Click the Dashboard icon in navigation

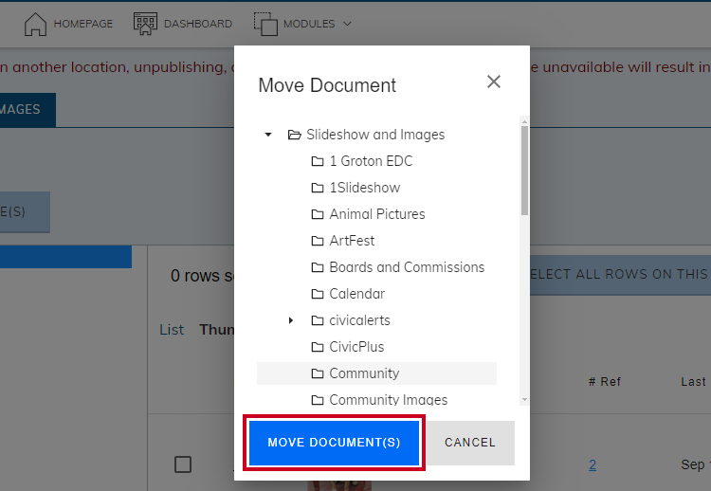pos(145,24)
